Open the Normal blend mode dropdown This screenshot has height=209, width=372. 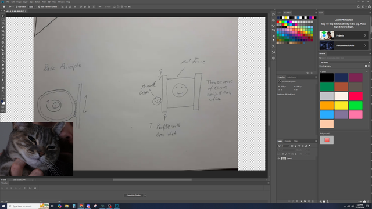coord(287,150)
